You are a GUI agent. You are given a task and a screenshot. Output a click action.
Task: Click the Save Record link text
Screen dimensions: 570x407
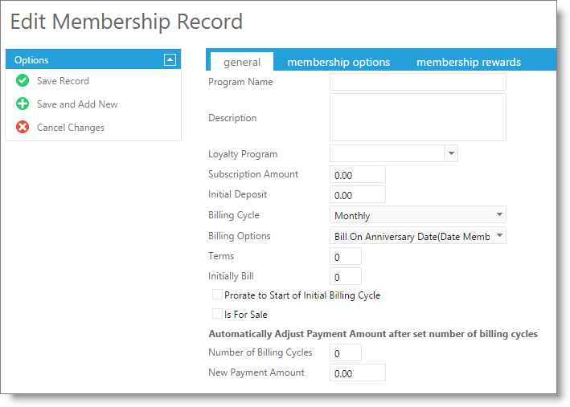(x=63, y=81)
